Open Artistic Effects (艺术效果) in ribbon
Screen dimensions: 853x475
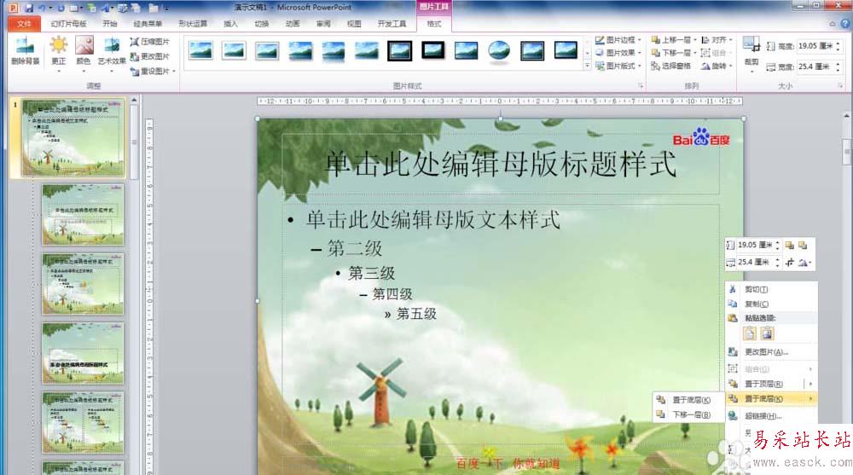point(112,51)
